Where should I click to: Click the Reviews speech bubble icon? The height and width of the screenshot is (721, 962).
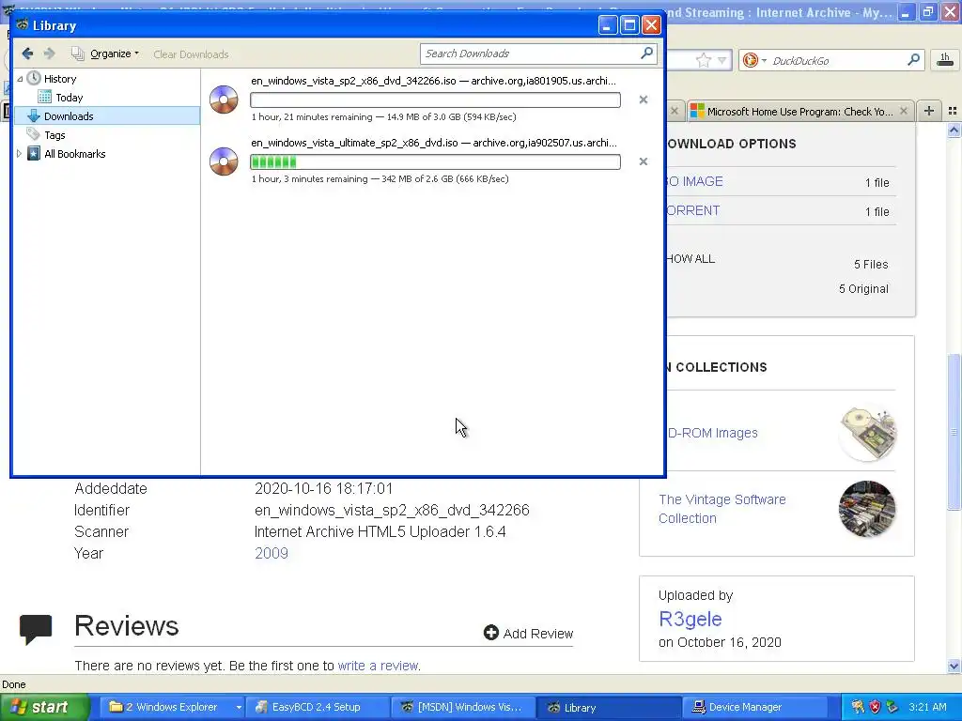coord(36,629)
